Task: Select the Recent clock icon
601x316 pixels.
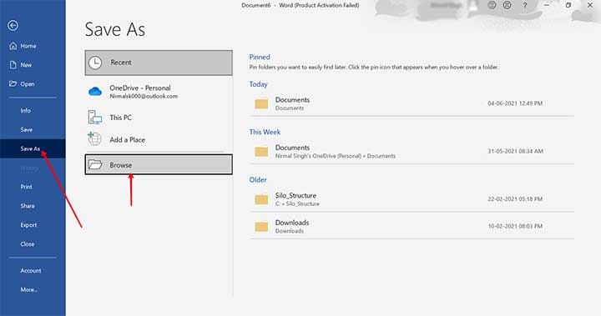Action: pos(95,63)
